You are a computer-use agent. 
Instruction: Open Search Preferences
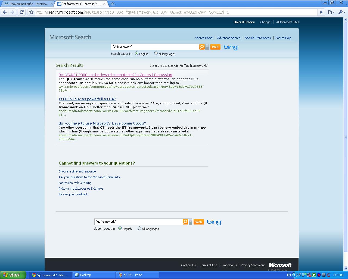[258, 38]
